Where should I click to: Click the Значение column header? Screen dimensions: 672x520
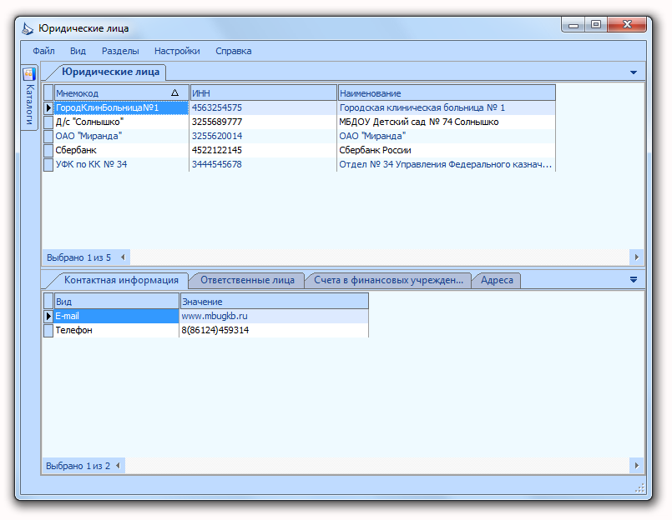click(274, 302)
